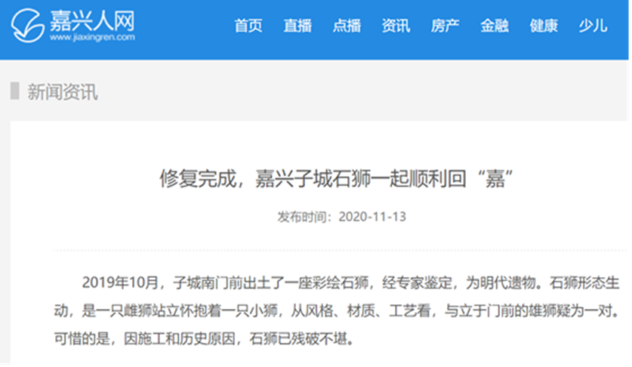
Task: Open the 房产 section
Action: (445, 26)
